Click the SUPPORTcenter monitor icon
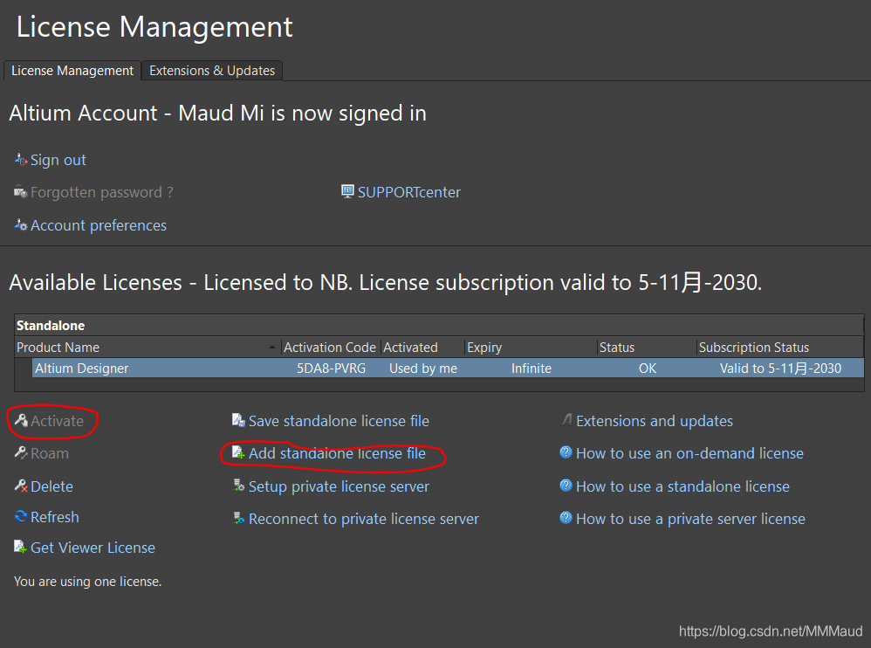The width and height of the screenshot is (871, 648). pos(347,191)
